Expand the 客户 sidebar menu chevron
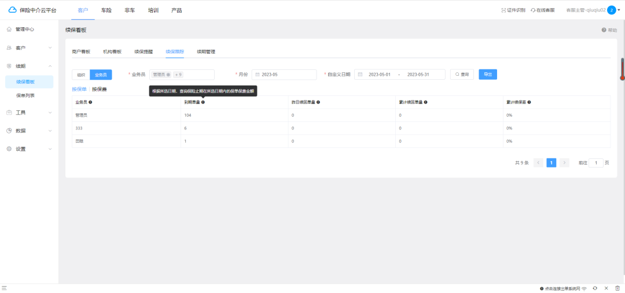Image resolution: width=625 pixels, height=293 pixels. pos(50,48)
